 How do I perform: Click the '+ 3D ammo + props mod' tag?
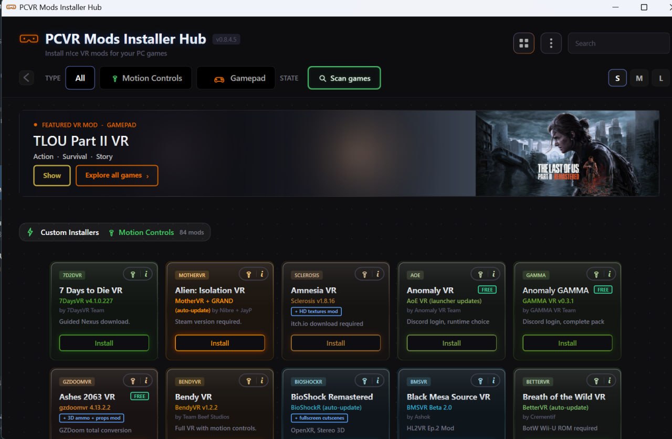pyautogui.click(x=92, y=418)
